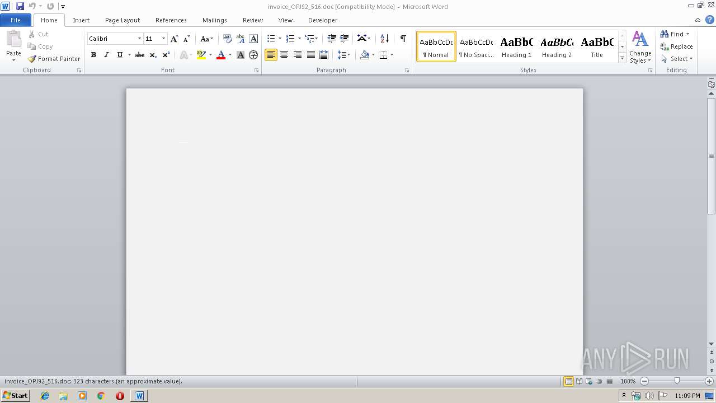Click the Undo icon in Quick Access
716x403 pixels.
click(32, 6)
